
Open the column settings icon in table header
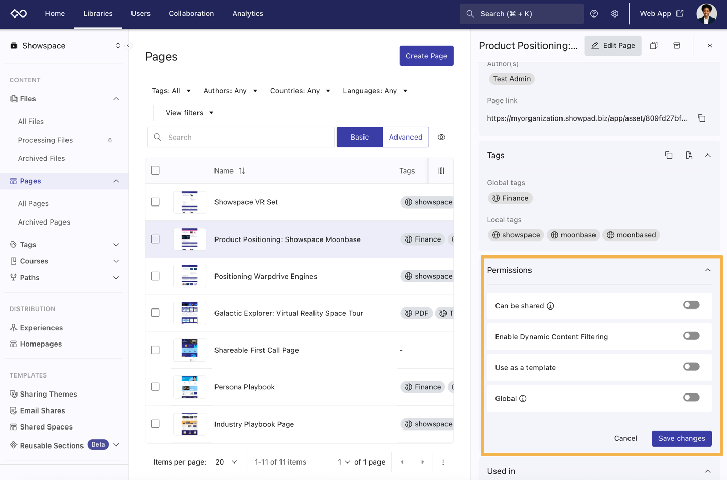point(441,171)
